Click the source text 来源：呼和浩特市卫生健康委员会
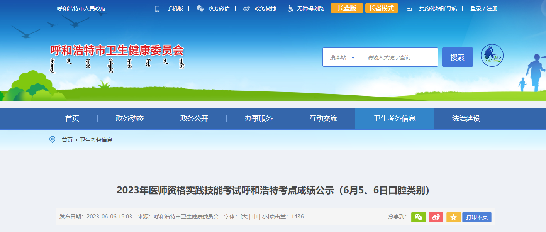 coord(178,217)
